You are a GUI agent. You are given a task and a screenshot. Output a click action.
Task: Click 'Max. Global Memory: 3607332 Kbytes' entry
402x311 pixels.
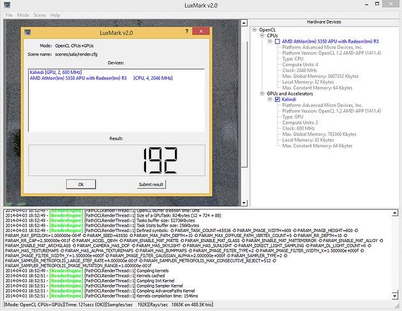click(320, 76)
